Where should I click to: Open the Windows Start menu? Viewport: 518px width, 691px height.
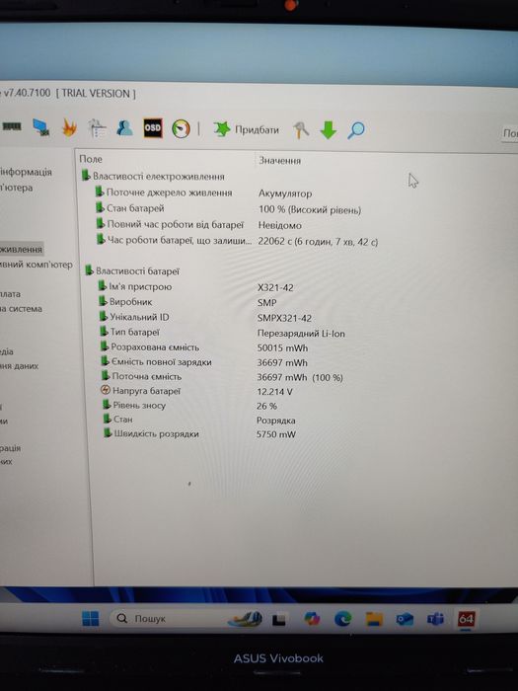[91, 618]
